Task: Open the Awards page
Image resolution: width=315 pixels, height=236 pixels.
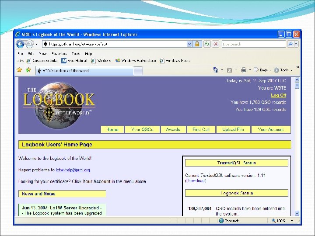Action: pos(173,129)
